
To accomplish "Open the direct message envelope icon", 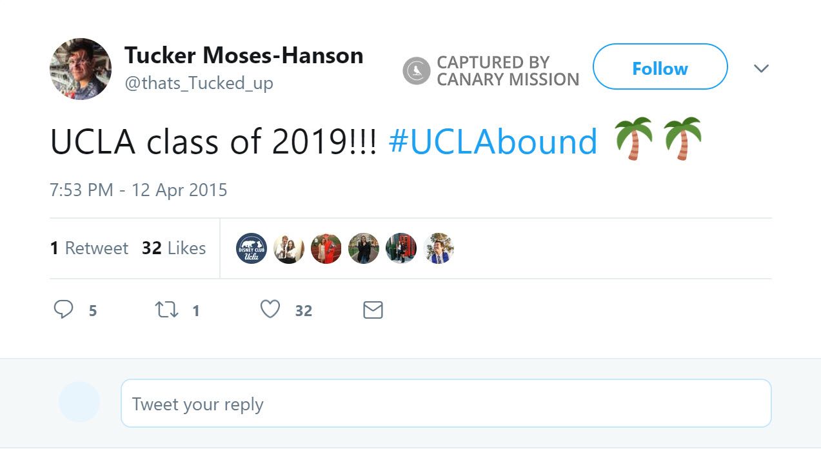I will coord(373,310).
